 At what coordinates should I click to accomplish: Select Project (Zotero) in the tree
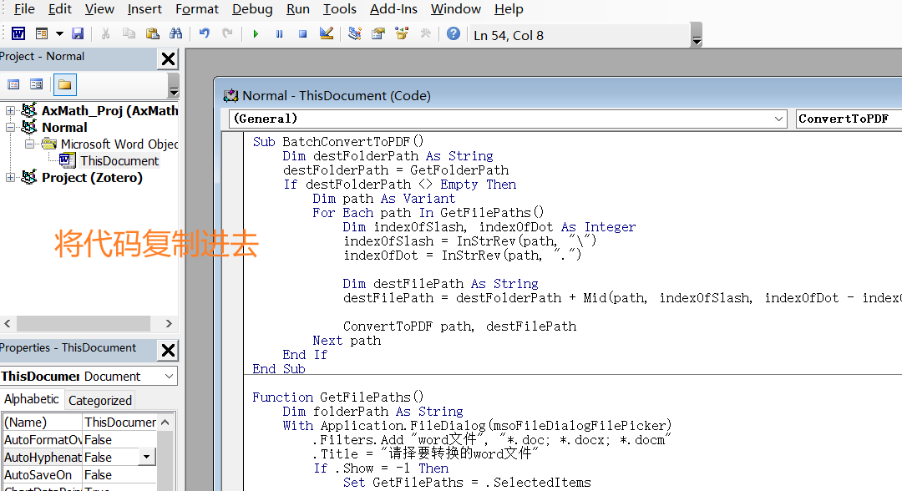click(x=92, y=178)
